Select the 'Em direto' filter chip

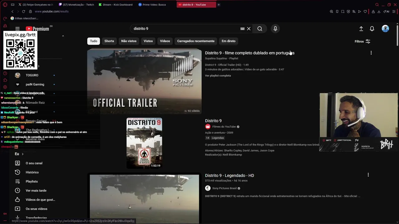pyautogui.click(x=228, y=41)
